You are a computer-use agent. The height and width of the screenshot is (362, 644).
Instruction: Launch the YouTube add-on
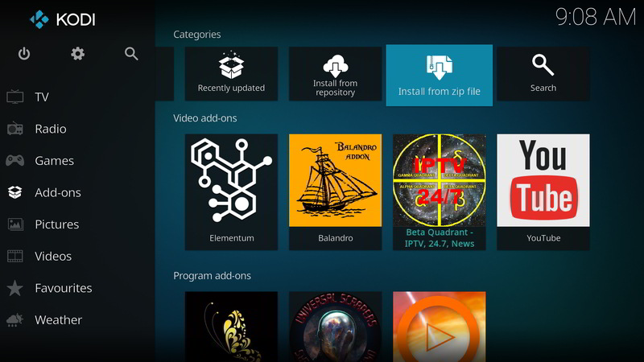(x=543, y=191)
